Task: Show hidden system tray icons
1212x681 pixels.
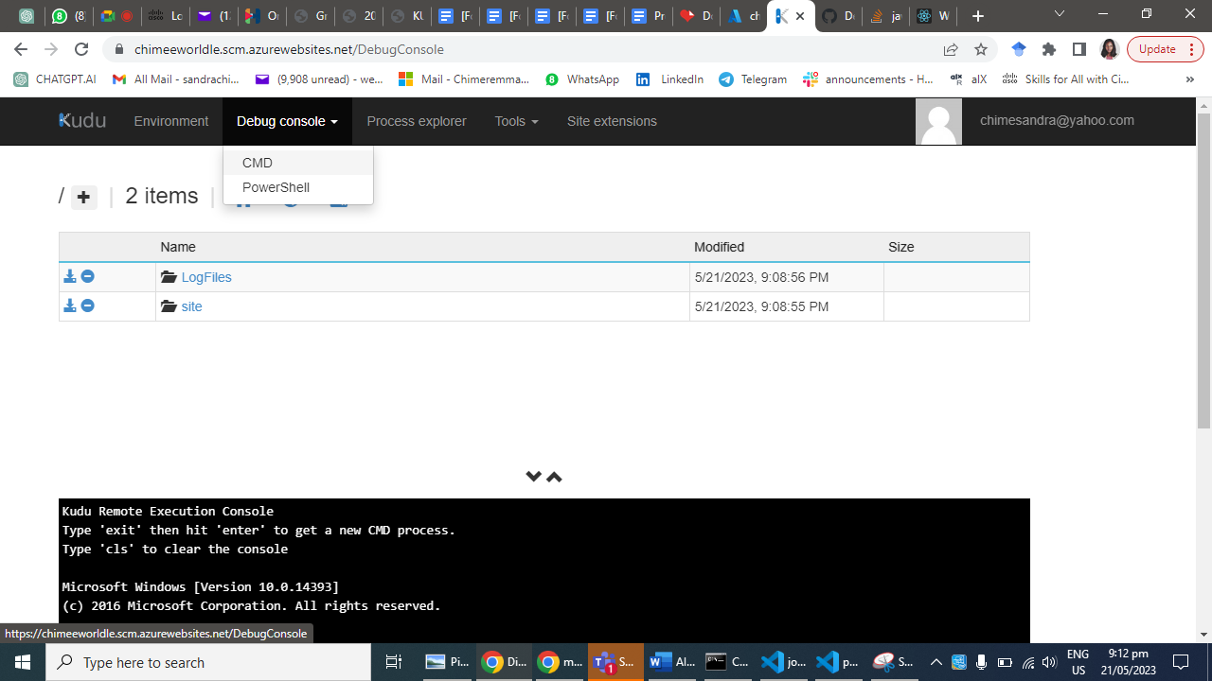Action: pos(936,662)
